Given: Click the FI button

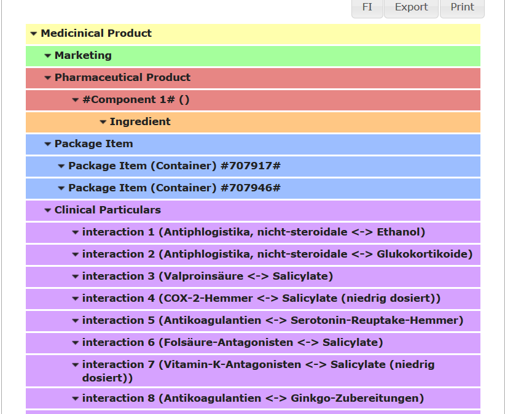Looking at the screenshot, I should (367, 7).
